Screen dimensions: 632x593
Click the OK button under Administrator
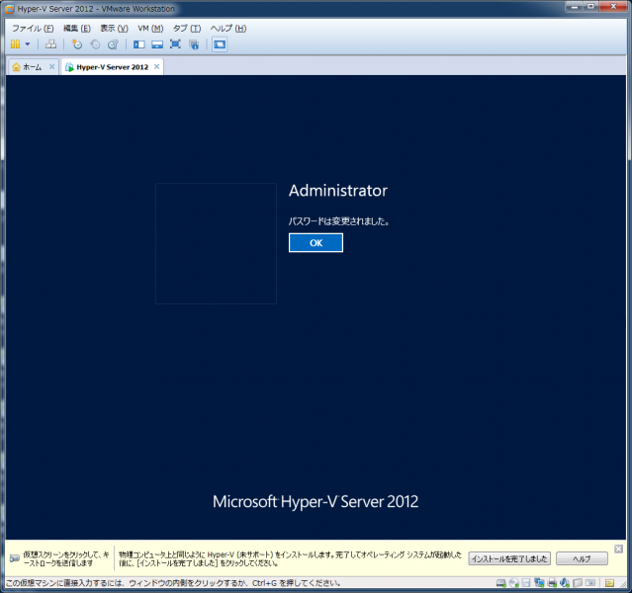coord(316,242)
